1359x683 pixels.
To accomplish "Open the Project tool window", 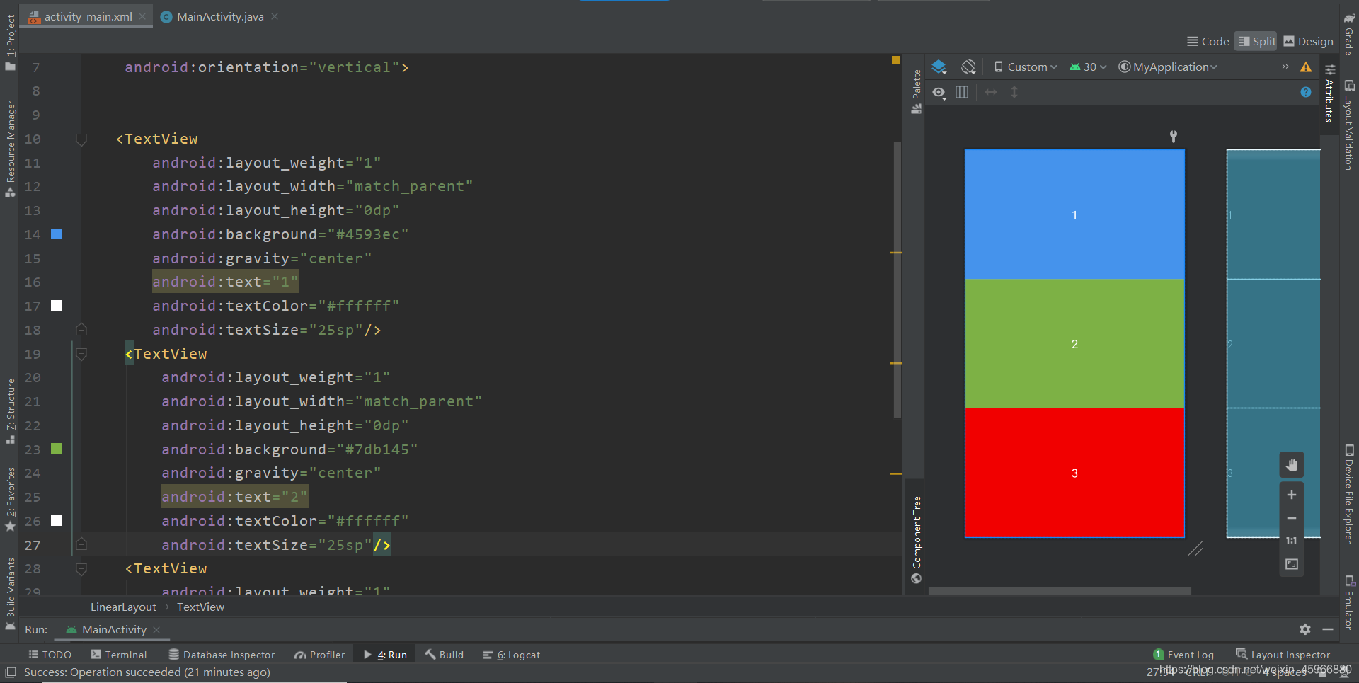I will [x=10, y=42].
